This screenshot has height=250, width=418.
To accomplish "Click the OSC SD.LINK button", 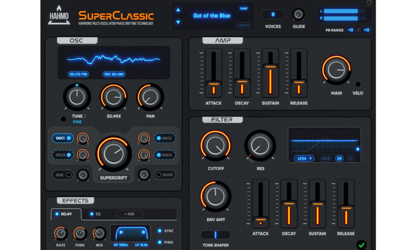I will click(114, 74).
